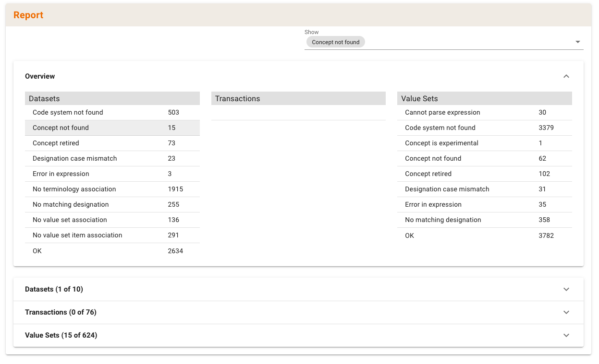Click Value Sets 'Concept not found' row
The image size is (599, 364).
[484, 158]
